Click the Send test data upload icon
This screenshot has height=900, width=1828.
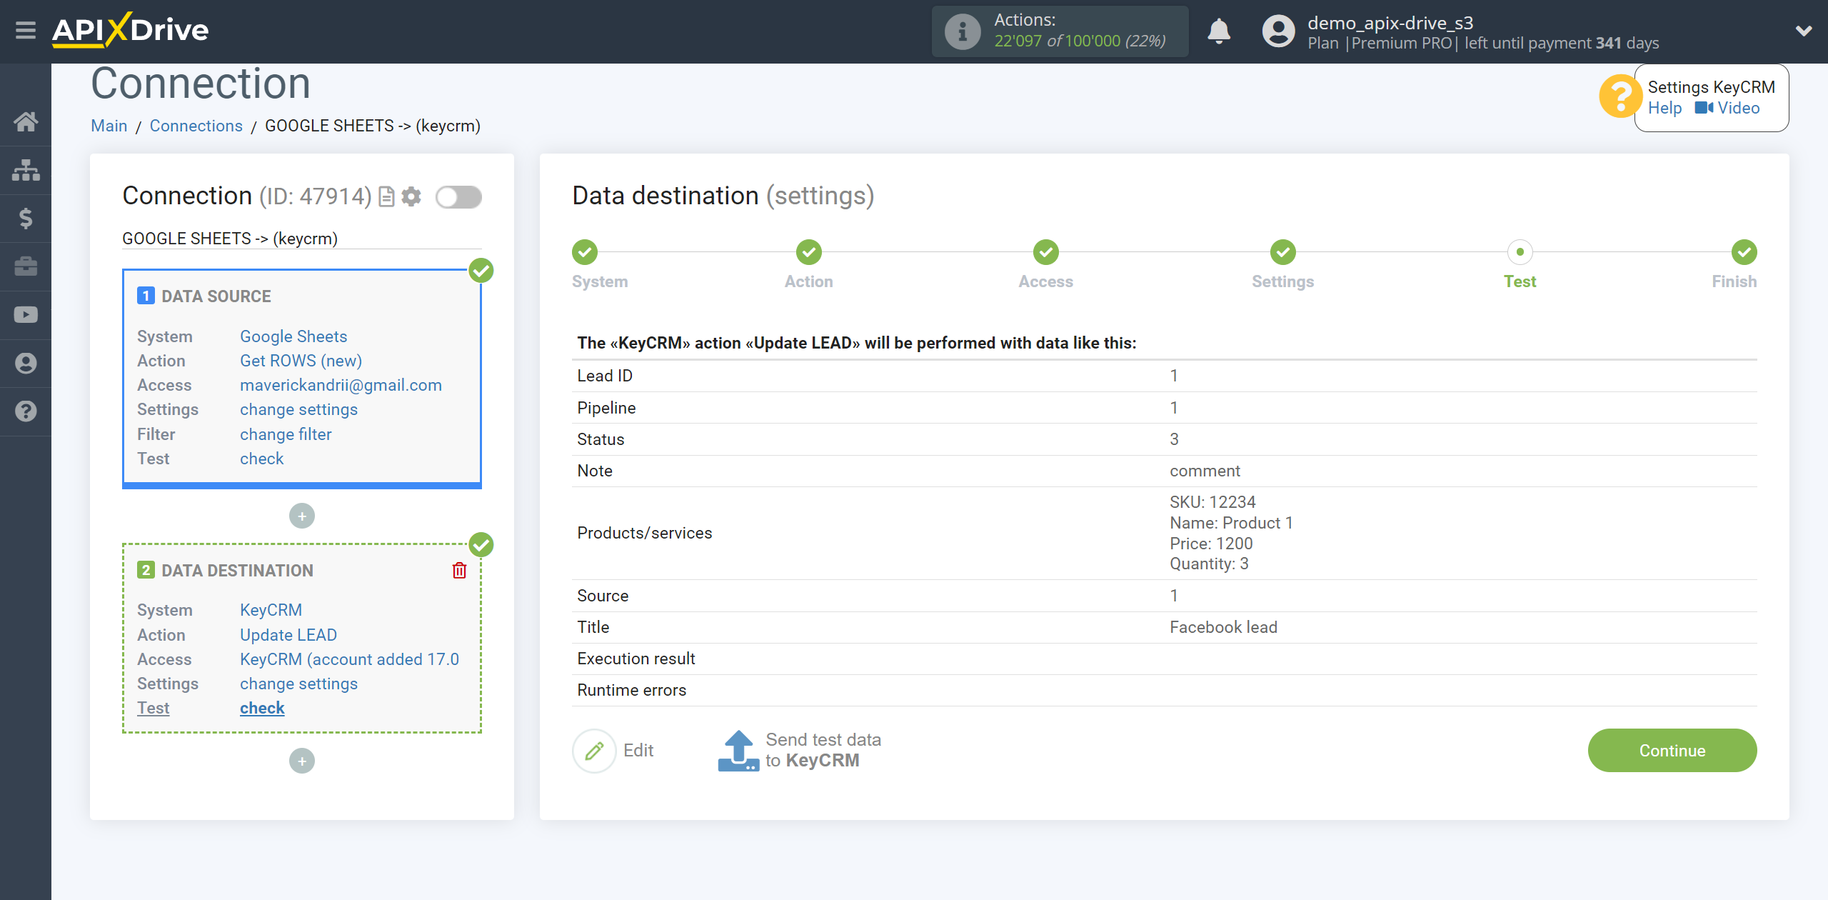click(738, 751)
